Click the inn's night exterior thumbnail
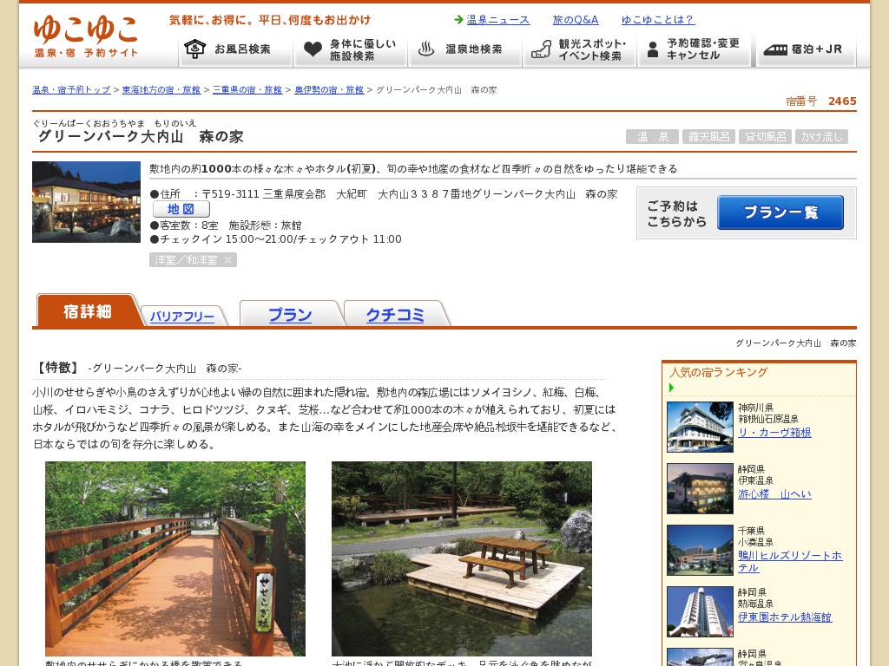 tap(86, 202)
